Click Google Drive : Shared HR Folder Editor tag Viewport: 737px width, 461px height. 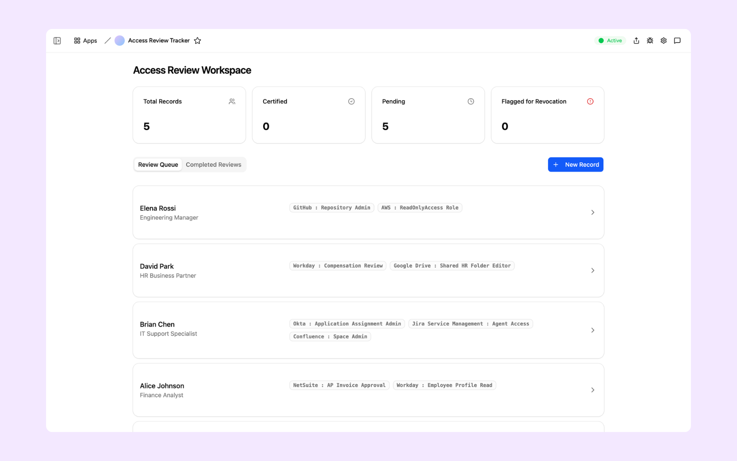[x=452, y=266]
